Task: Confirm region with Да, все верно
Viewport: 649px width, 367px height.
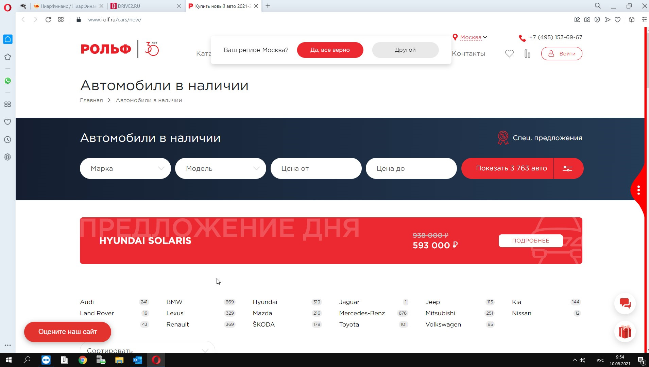Action: (330, 50)
